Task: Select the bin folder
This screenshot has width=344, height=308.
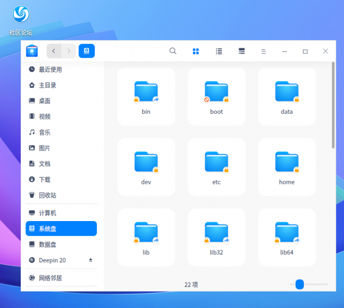Action: click(x=146, y=96)
